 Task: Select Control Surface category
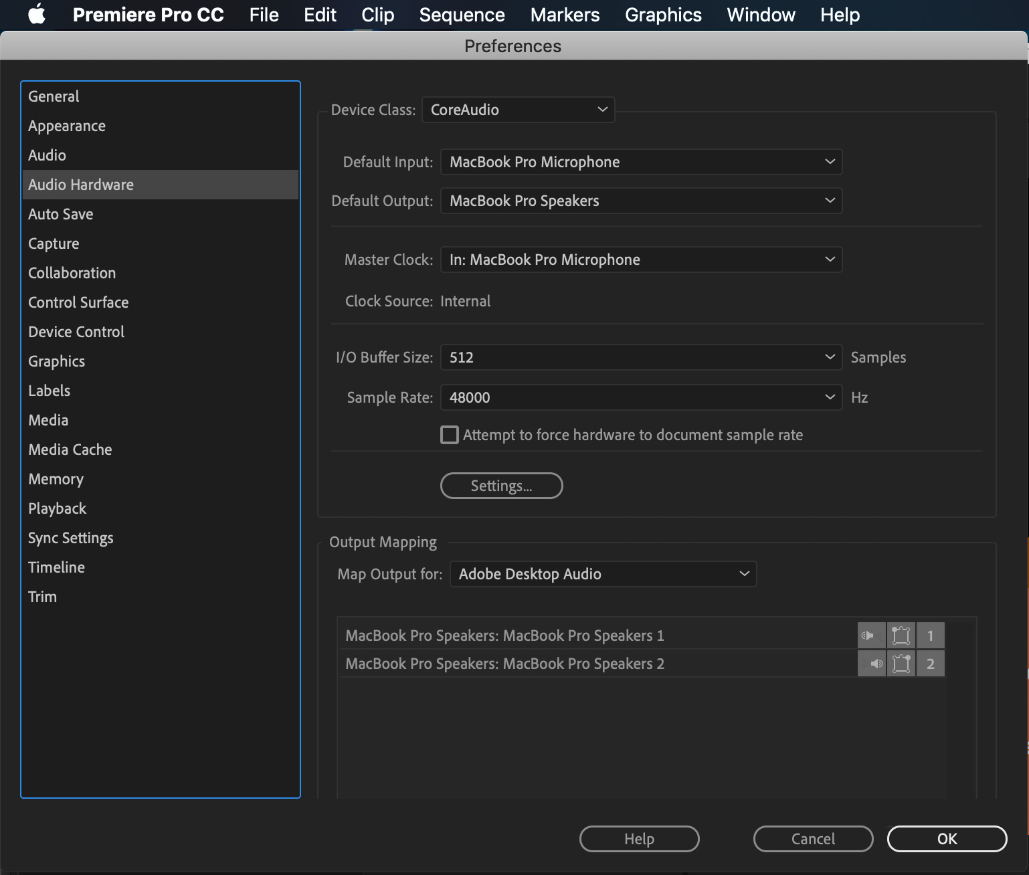click(x=161, y=302)
